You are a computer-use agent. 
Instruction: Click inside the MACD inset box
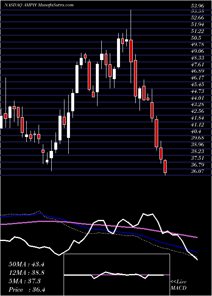point(117,275)
